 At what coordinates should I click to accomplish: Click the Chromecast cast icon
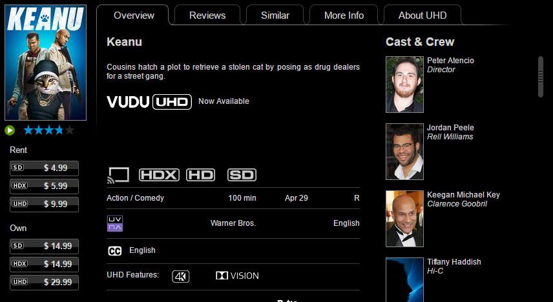tap(118, 175)
